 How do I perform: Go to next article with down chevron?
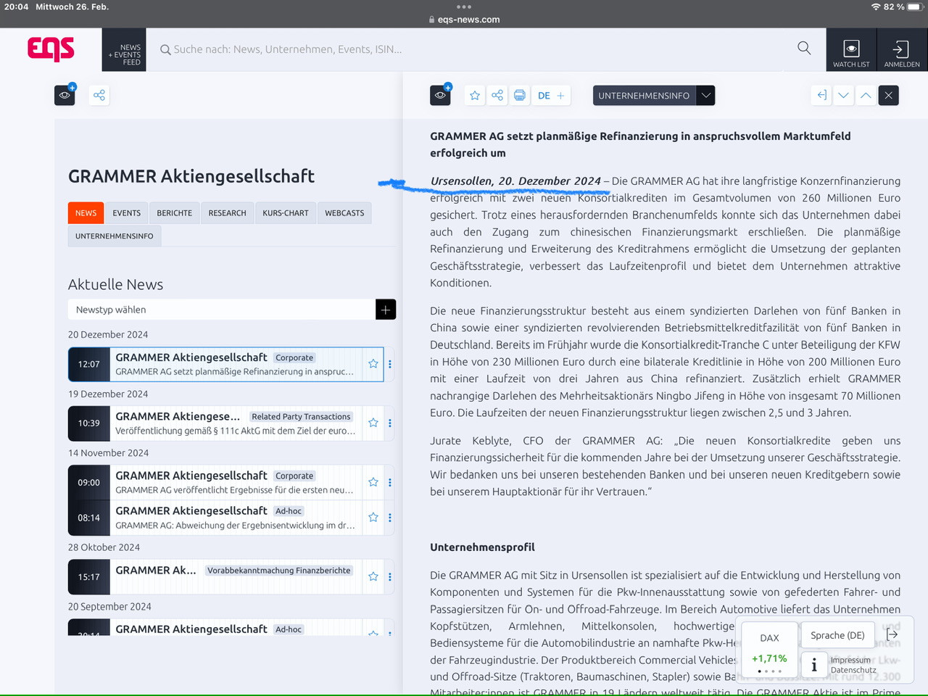(x=843, y=96)
